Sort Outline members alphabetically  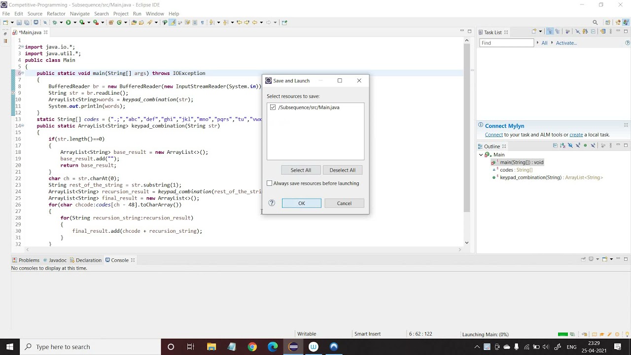coord(562,146)
